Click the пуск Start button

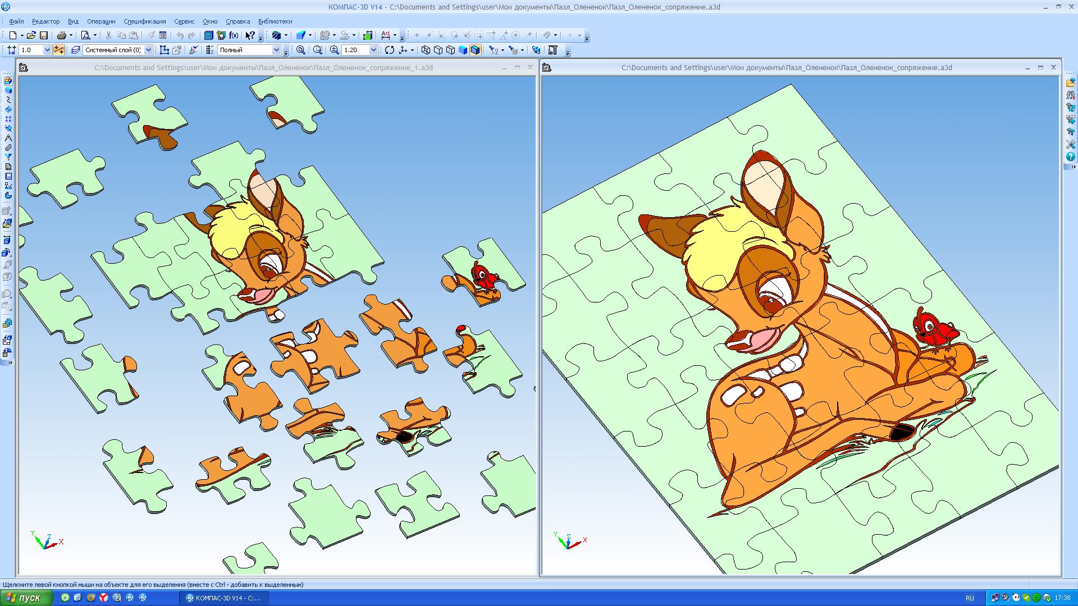click(x=27, y=598)
